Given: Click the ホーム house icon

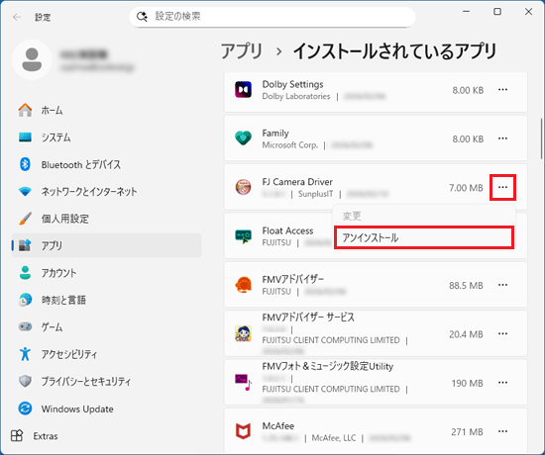Looking at the screenshot, I should (25, 110).
